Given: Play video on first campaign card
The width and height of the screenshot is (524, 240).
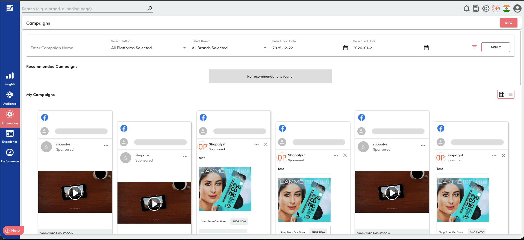Looking at the screenshot, I should point(75,193).
